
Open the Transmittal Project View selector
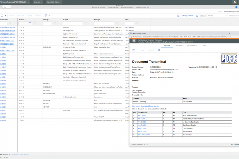(231, 11)
